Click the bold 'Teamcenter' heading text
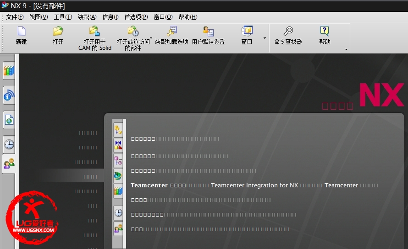The image size is (408, 249). click(149, 185)
